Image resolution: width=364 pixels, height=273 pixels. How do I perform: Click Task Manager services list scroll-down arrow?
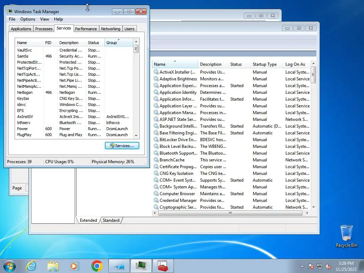tap(136, 135)
